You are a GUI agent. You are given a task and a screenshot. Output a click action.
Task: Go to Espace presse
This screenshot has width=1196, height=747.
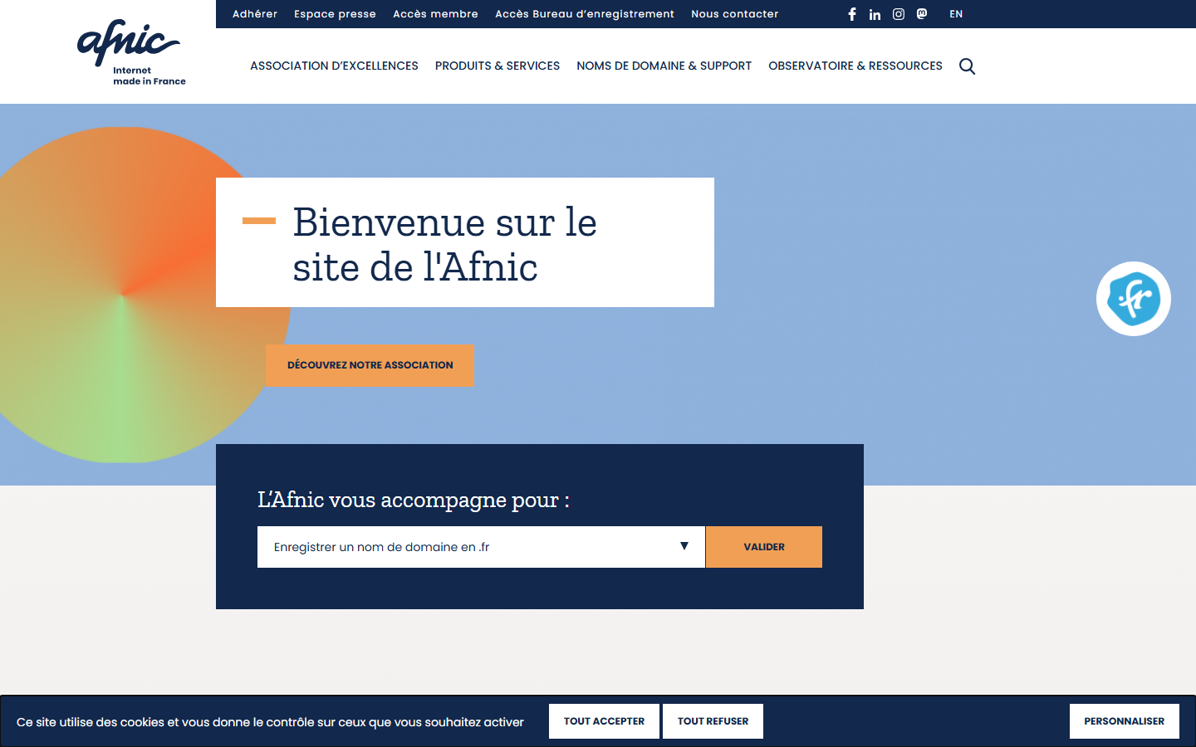pyautogui.click(x=335, y=14)
